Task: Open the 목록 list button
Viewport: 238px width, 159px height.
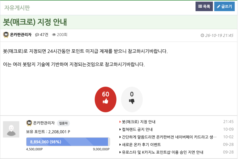Action: tap(204, 6)
